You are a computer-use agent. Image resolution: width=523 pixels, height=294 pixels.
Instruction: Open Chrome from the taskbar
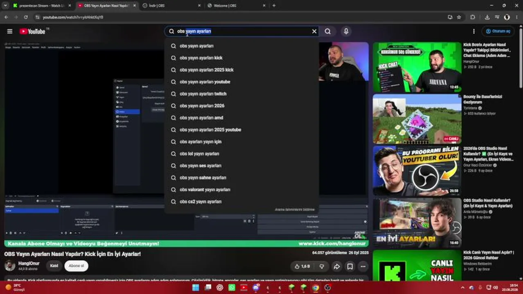(x=316, y=287)
